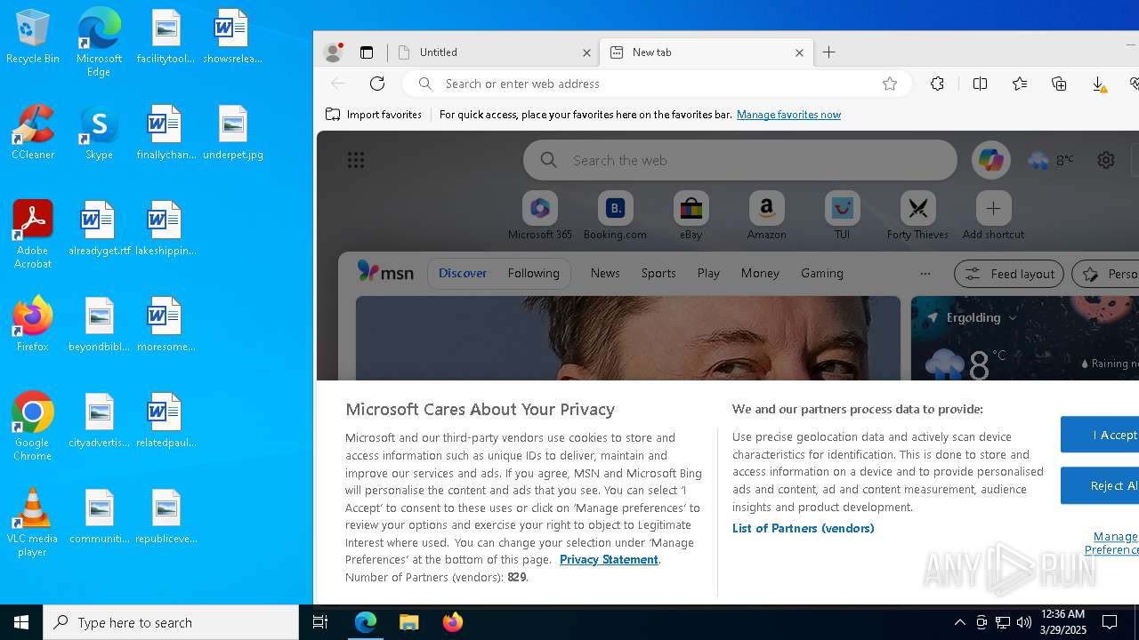Click the Feed layout button
This screenshot has width=1139, height=640.
1009,274
